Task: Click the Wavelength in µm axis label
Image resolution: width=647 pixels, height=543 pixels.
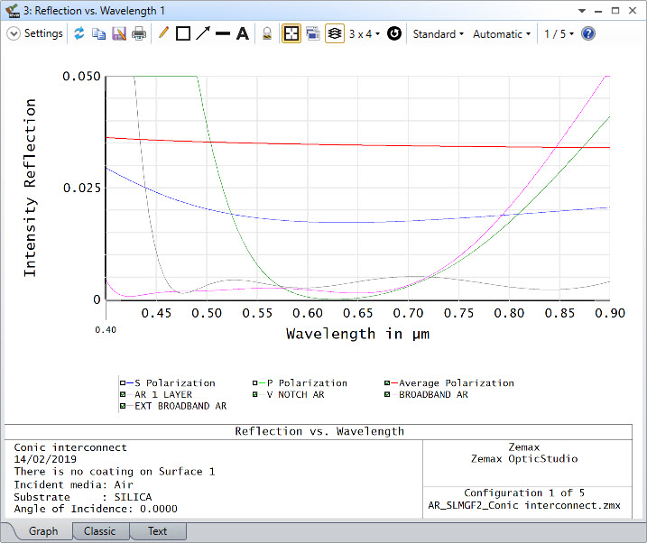Action: pyautogui.click(x=357, y=334)
